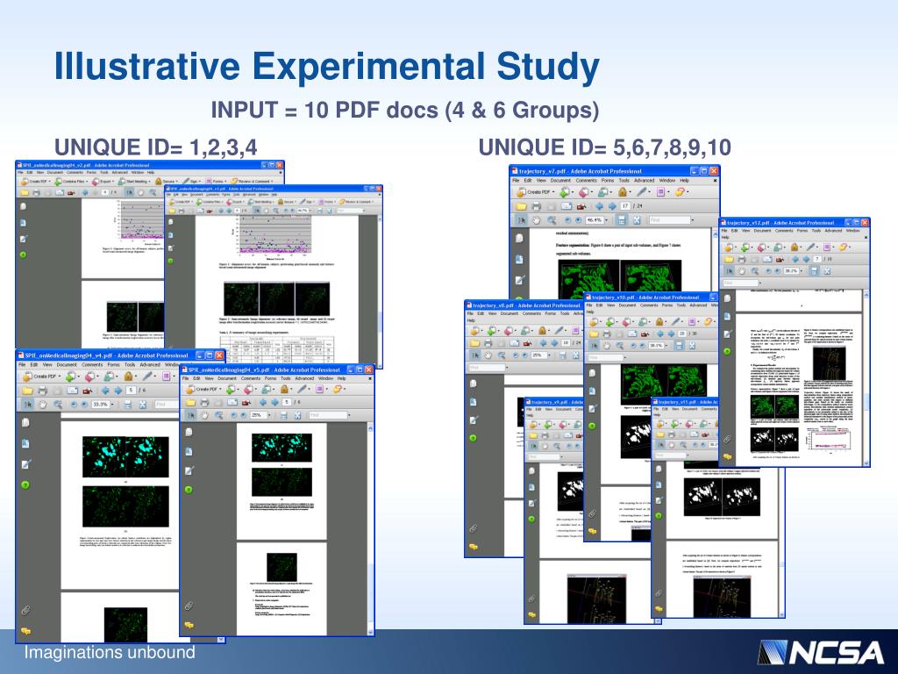Open Comments menu in trajectory_v7 window

[x=587, y=181]
